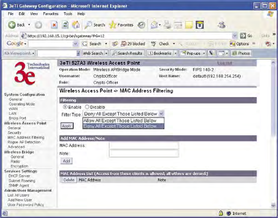This screenshot has height=218, width=278.
Task: Open Add New User link
Action: click(x=20, y=200)
